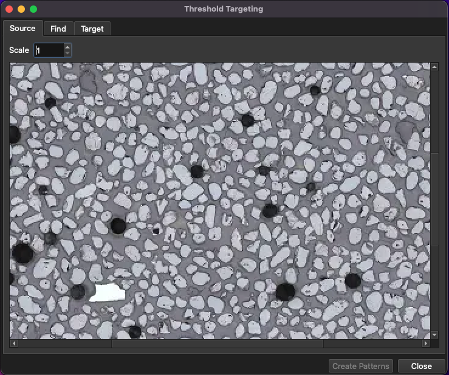Click the Create Patterns button

click(x=360, y=366)
